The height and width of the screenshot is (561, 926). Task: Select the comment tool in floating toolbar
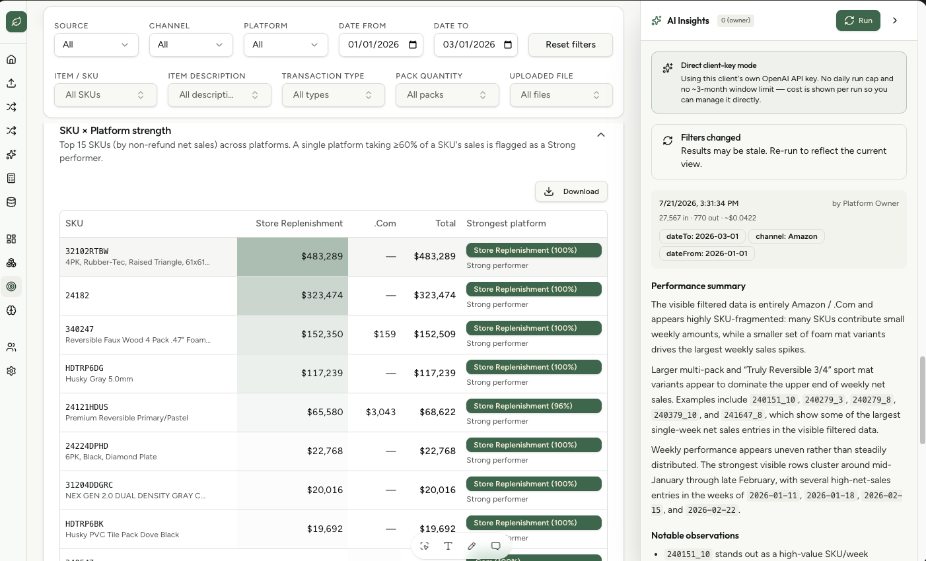point(495,546)
